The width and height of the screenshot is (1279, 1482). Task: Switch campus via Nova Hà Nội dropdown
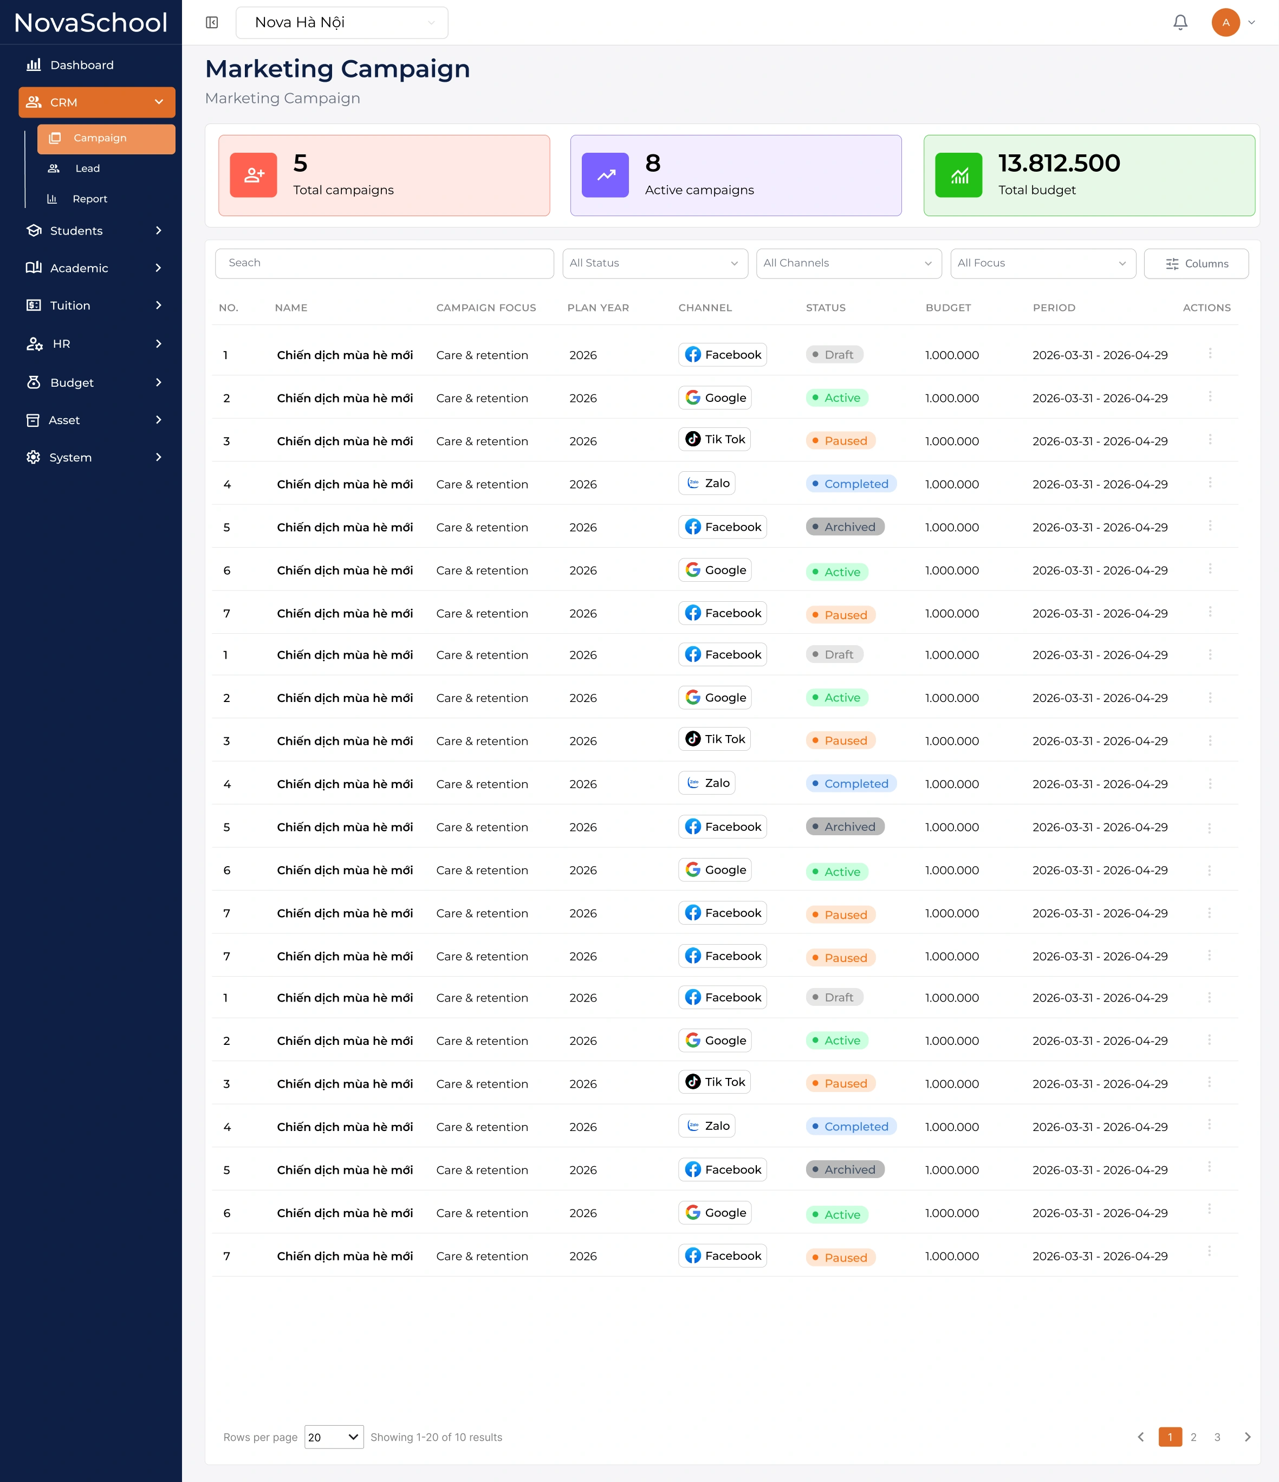click(x=342, y=23)
